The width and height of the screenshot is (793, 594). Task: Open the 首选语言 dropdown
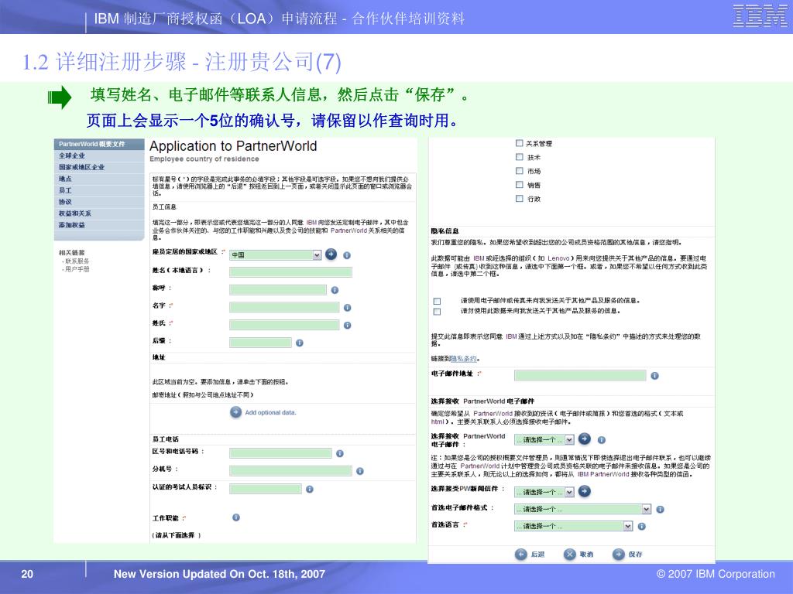click(x=574, y=526)
